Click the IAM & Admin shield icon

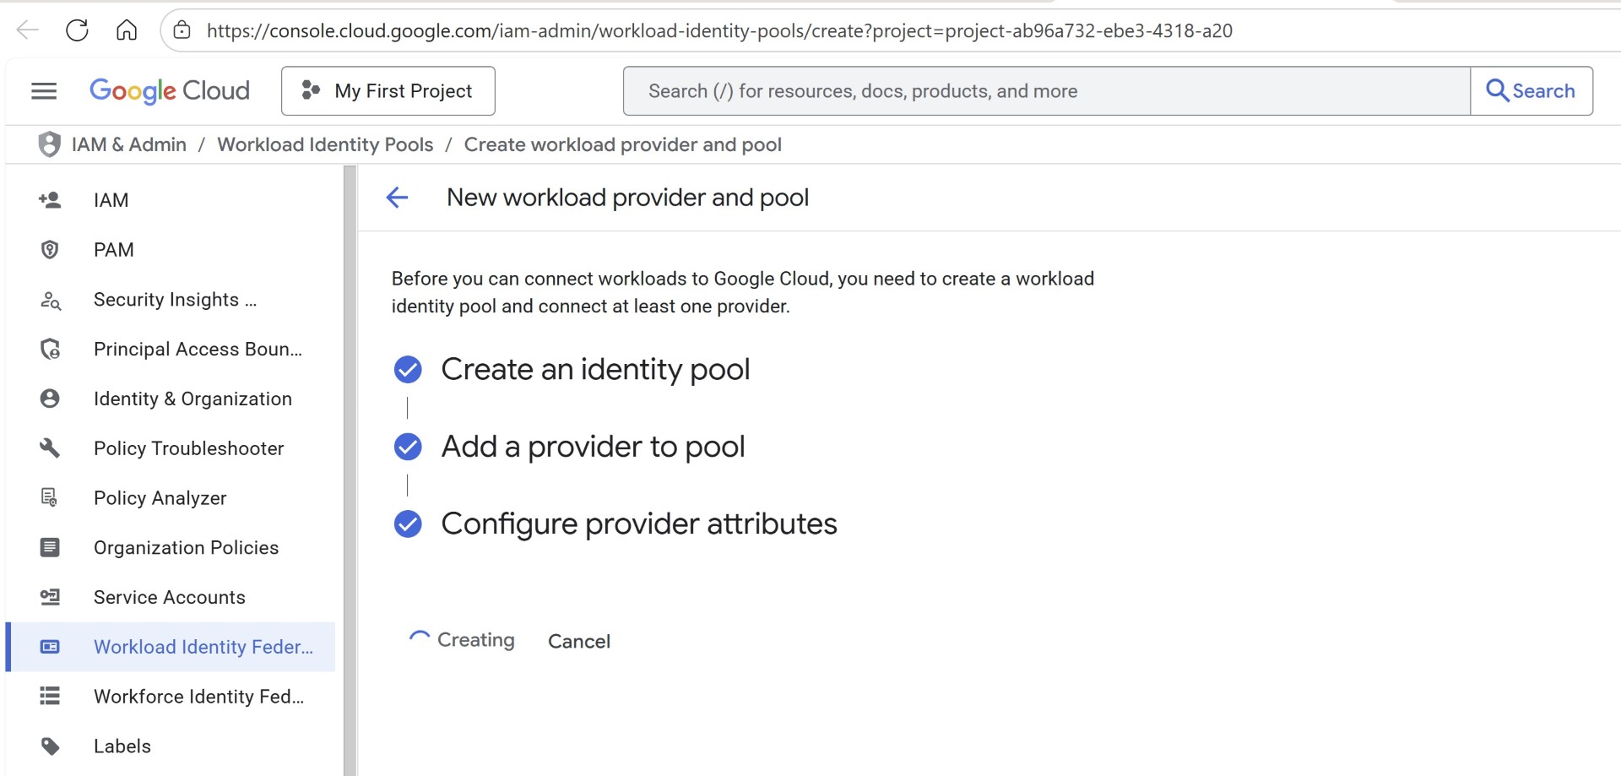click(50, 144)
